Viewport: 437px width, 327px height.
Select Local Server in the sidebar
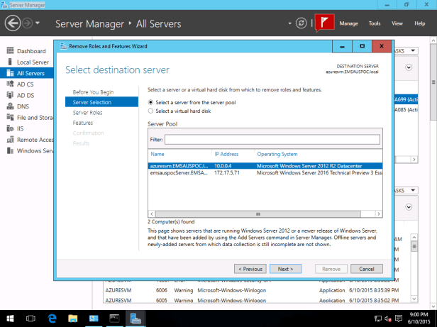33,62
